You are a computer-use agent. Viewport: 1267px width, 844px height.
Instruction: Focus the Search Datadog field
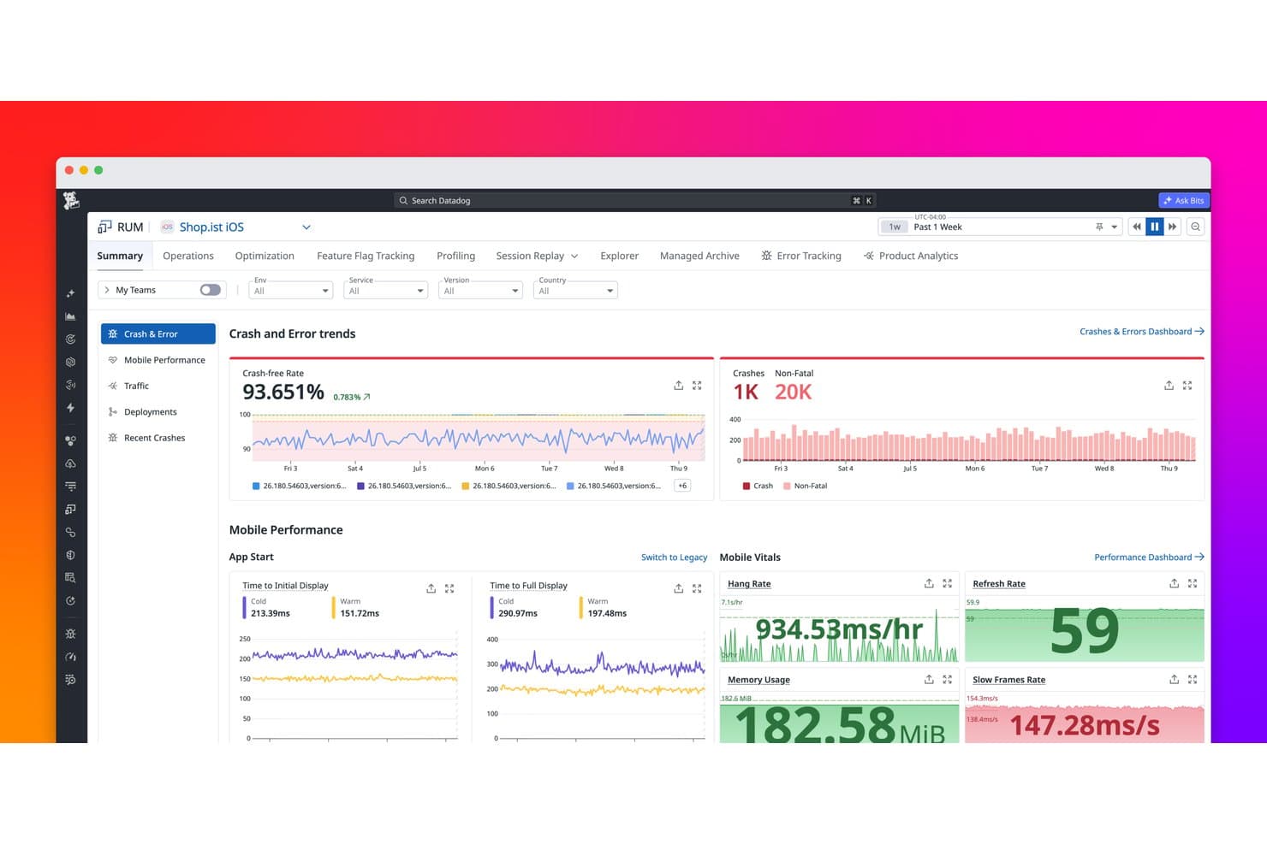pos(633,200)
